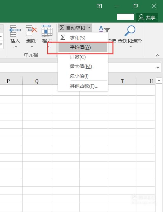163x212 pixels.
Task: Click the vertical scrollbar up arrow
Action: point(159,80)
